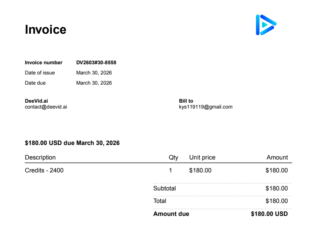Image resolution: width=309 pixels, height=230 pixels.
Task: Click the Date of issue value
Action: coord(94,72)
